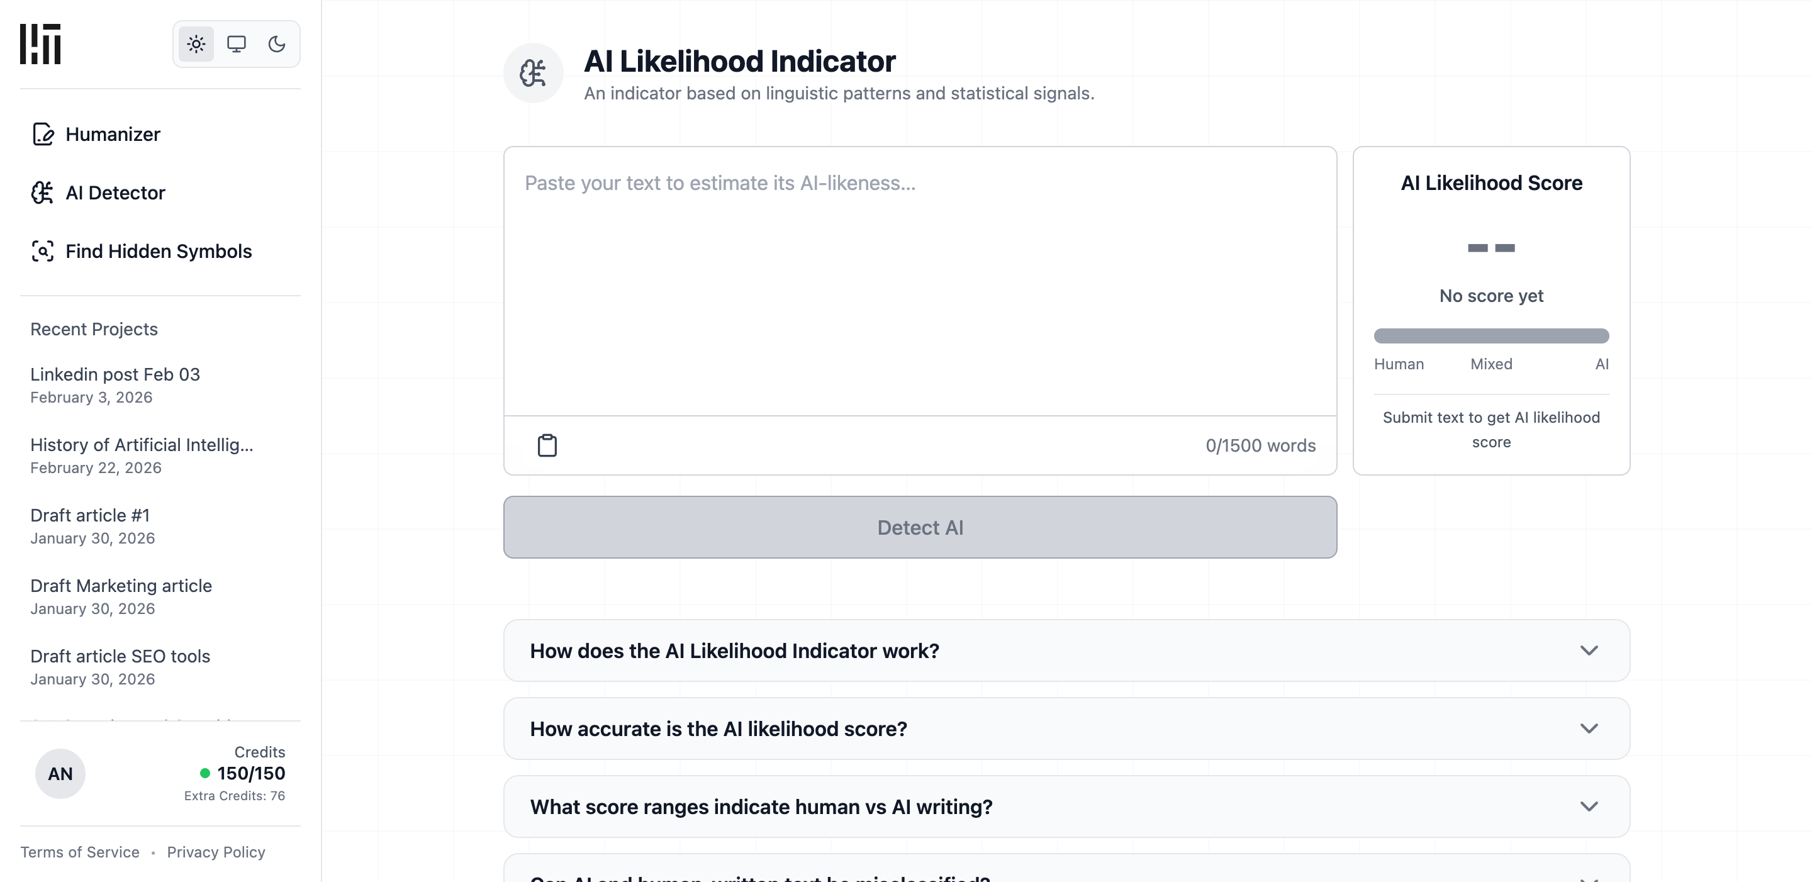Click the brain icon beside page title

pyautogui.click(x=533, y=73)
